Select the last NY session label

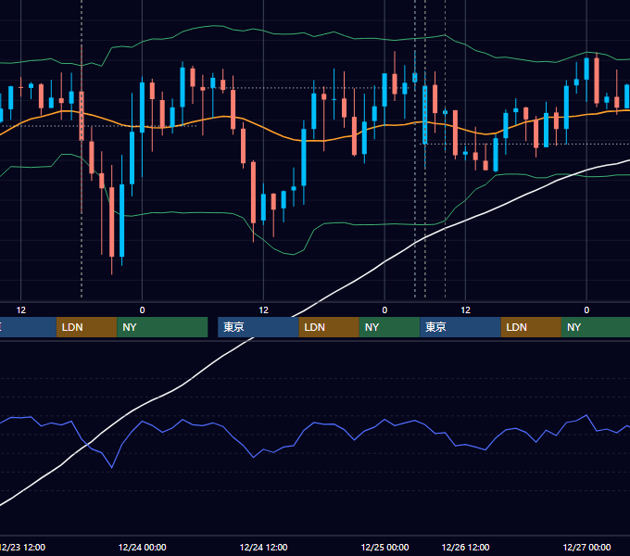point(596,327)
